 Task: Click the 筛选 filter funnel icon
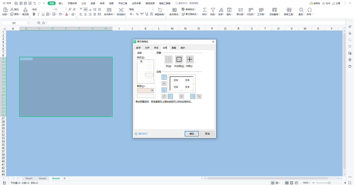[x=212, y=10]
